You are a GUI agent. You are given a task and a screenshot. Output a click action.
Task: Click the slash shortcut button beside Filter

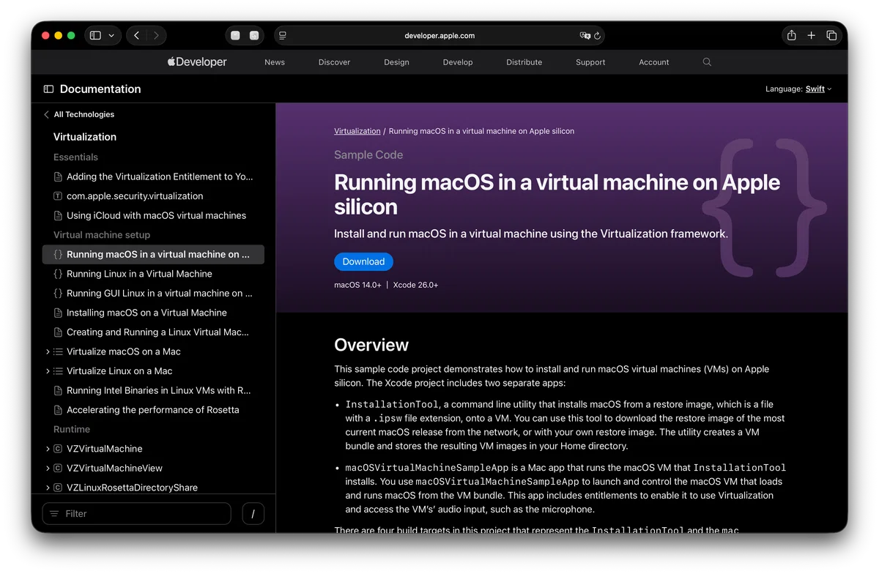(x=253, y=514)
